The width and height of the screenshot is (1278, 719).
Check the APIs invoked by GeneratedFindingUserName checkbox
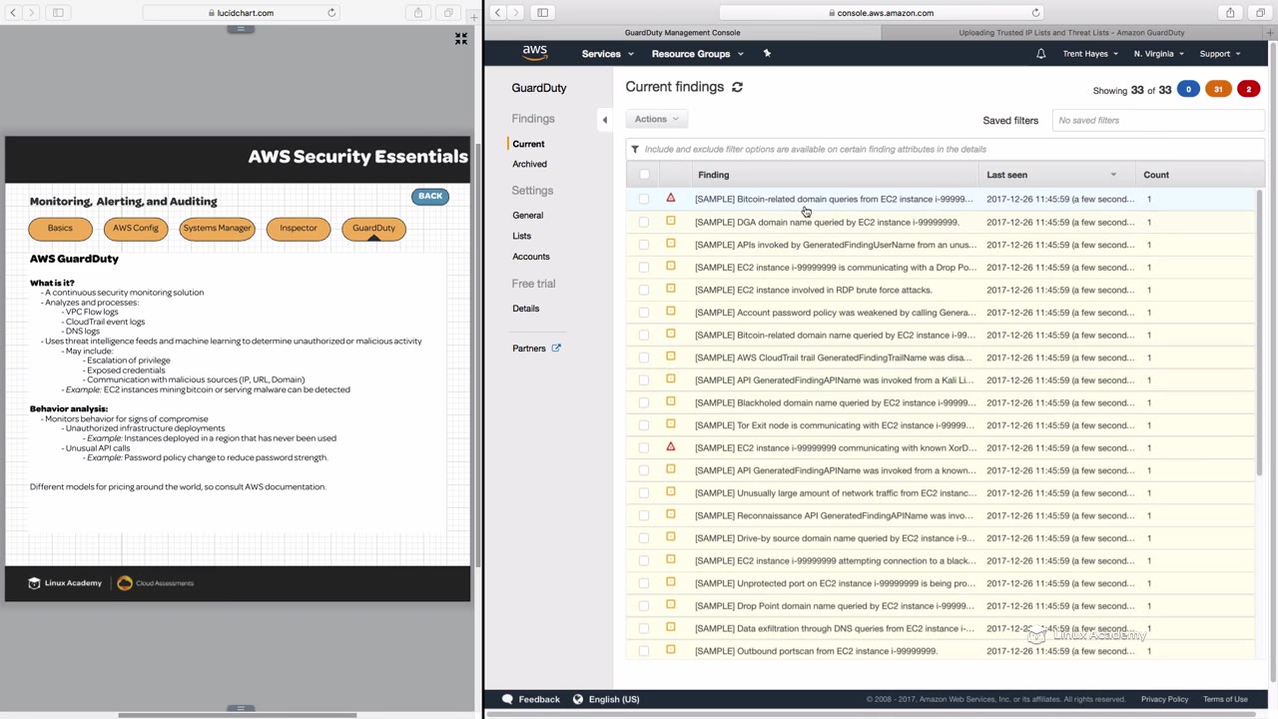tap(644, 245)
